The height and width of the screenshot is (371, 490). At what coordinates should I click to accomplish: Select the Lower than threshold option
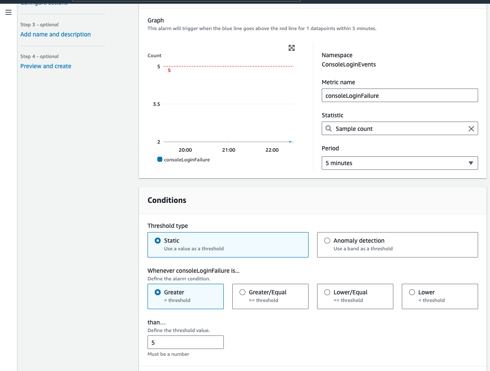(x=412, y=292)
